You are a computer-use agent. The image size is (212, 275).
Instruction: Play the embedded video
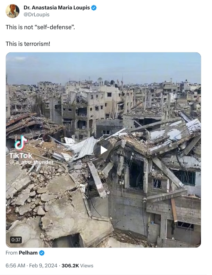click(103, 150)
